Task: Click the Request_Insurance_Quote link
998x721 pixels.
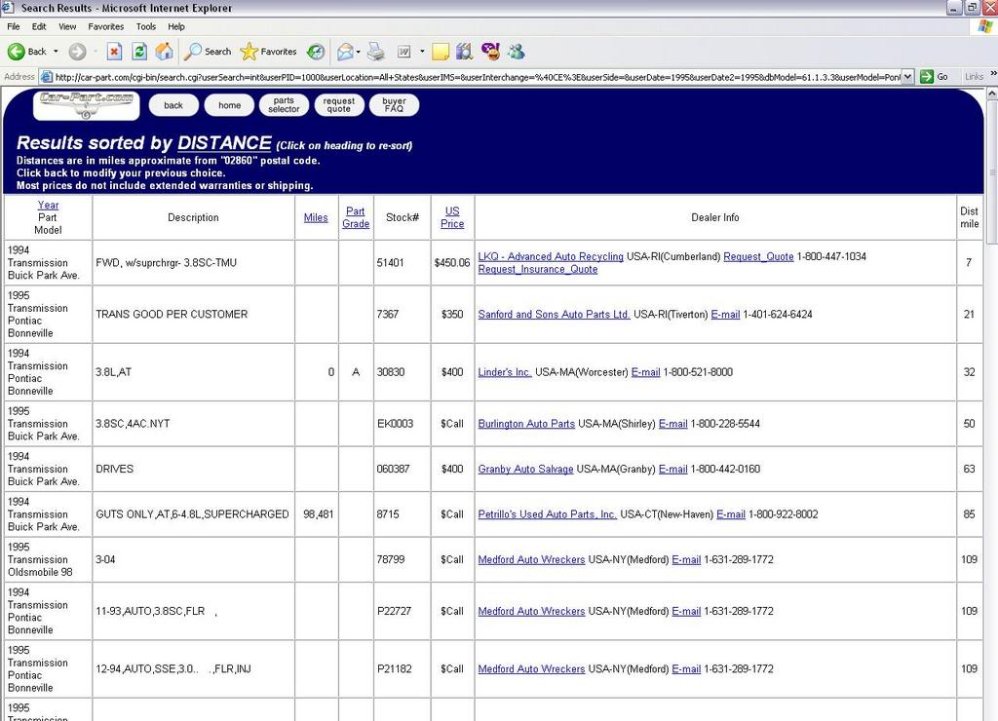Action: point(538,269)
